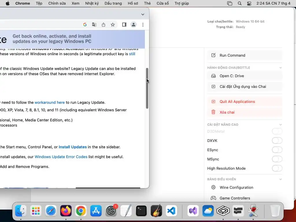Launch GarageBand from the Dock
Image resolution: width=296 pixels, height=222 pixels.
pyautogui.click(x=156, y=211)
